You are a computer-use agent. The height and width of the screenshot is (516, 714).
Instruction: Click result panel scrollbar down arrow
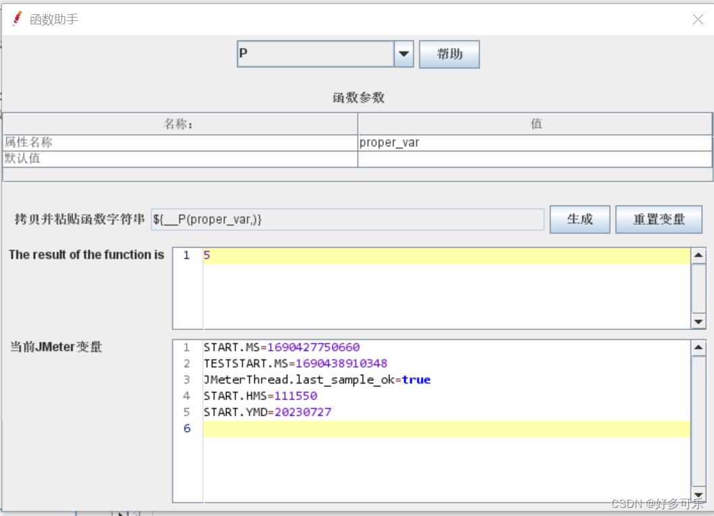pyautogui.click(x=698, y=321)
